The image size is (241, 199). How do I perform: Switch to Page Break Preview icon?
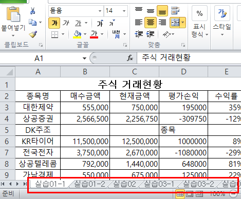click(x=199, y=194)
